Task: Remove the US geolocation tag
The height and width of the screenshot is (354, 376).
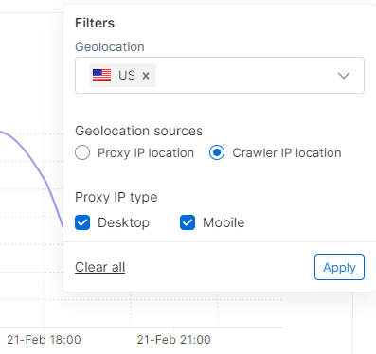Action: [146, 76]
